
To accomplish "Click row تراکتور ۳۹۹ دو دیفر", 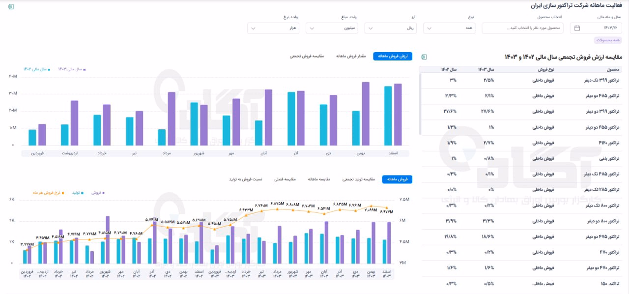I will coord(521,112).
